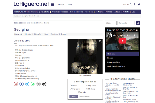
Task: Share via the email envelope icon
Action: click(38, 84)
